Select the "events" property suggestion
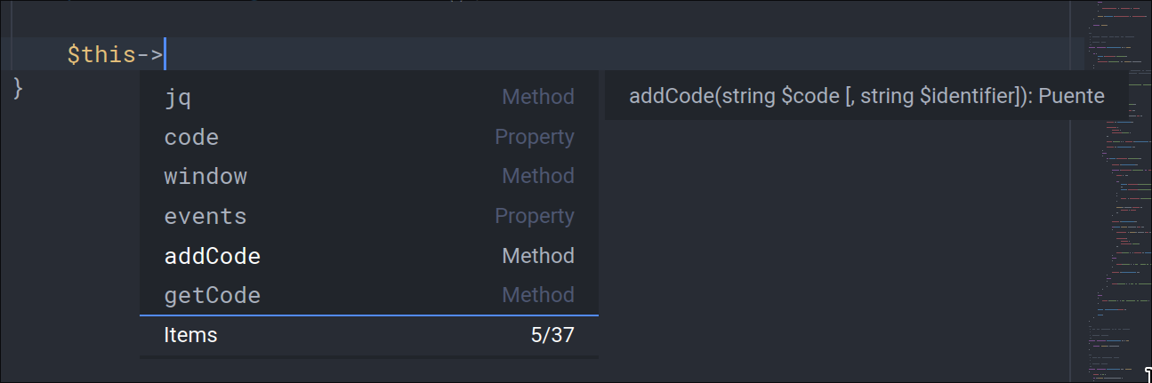Viewport: 1152px width, 383px height. point(205,216)
